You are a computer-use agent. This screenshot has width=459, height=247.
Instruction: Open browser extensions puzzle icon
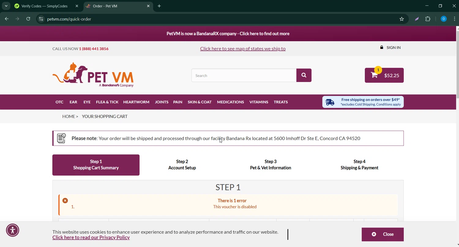point(428,19)
